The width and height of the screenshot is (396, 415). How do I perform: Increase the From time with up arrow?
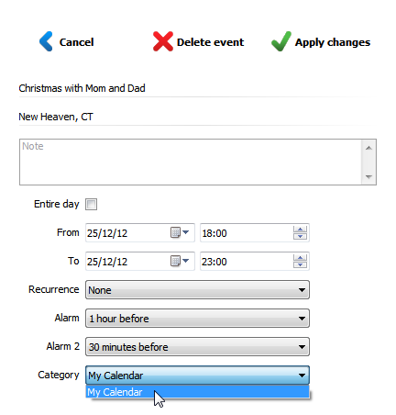tap(300, 230)
